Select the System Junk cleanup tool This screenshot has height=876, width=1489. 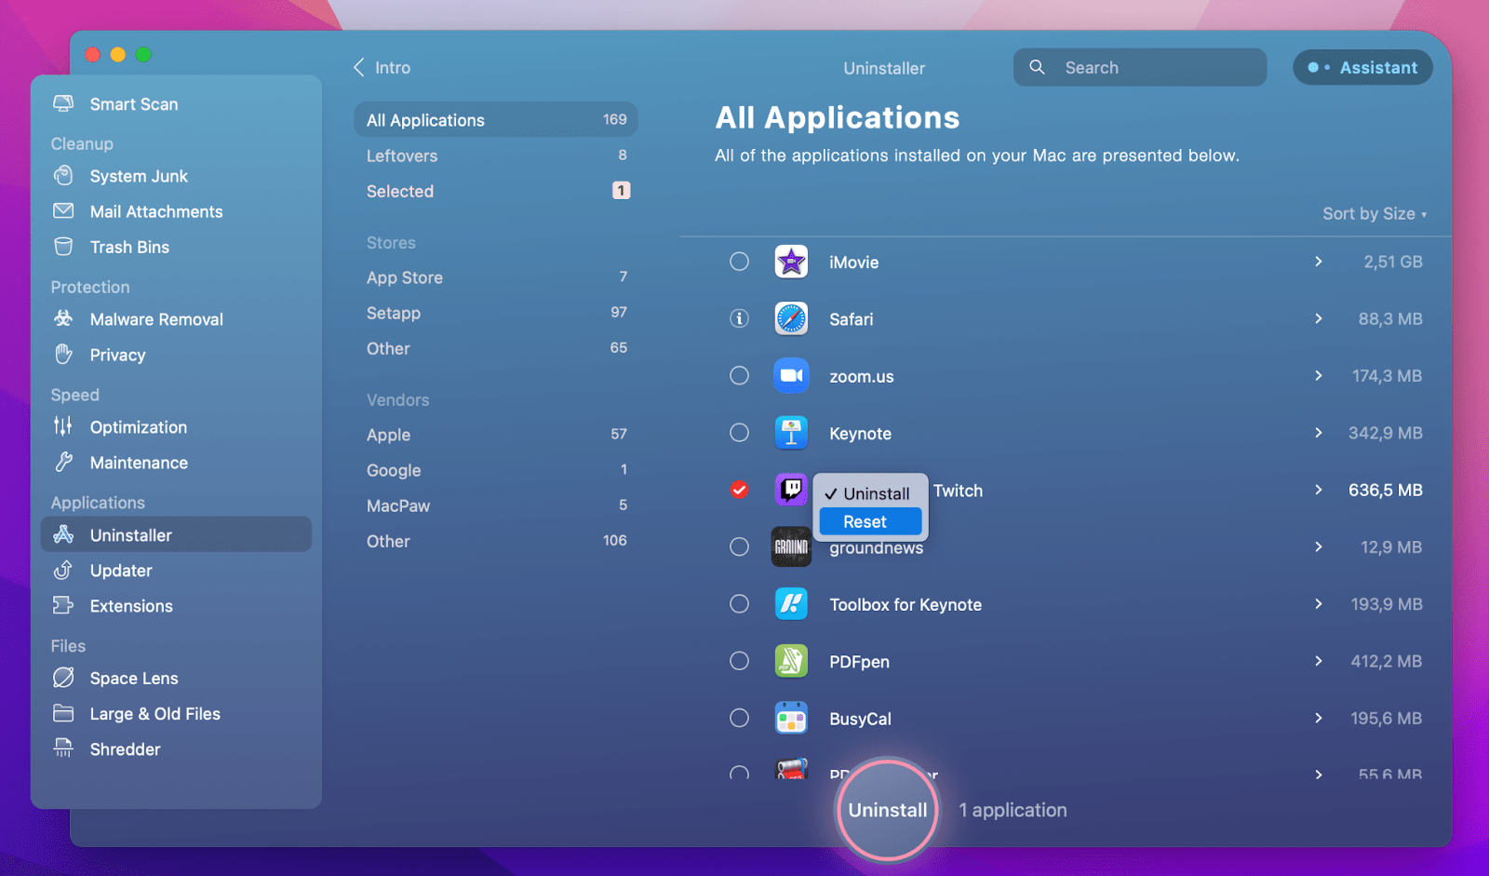(x=139, y=176)
